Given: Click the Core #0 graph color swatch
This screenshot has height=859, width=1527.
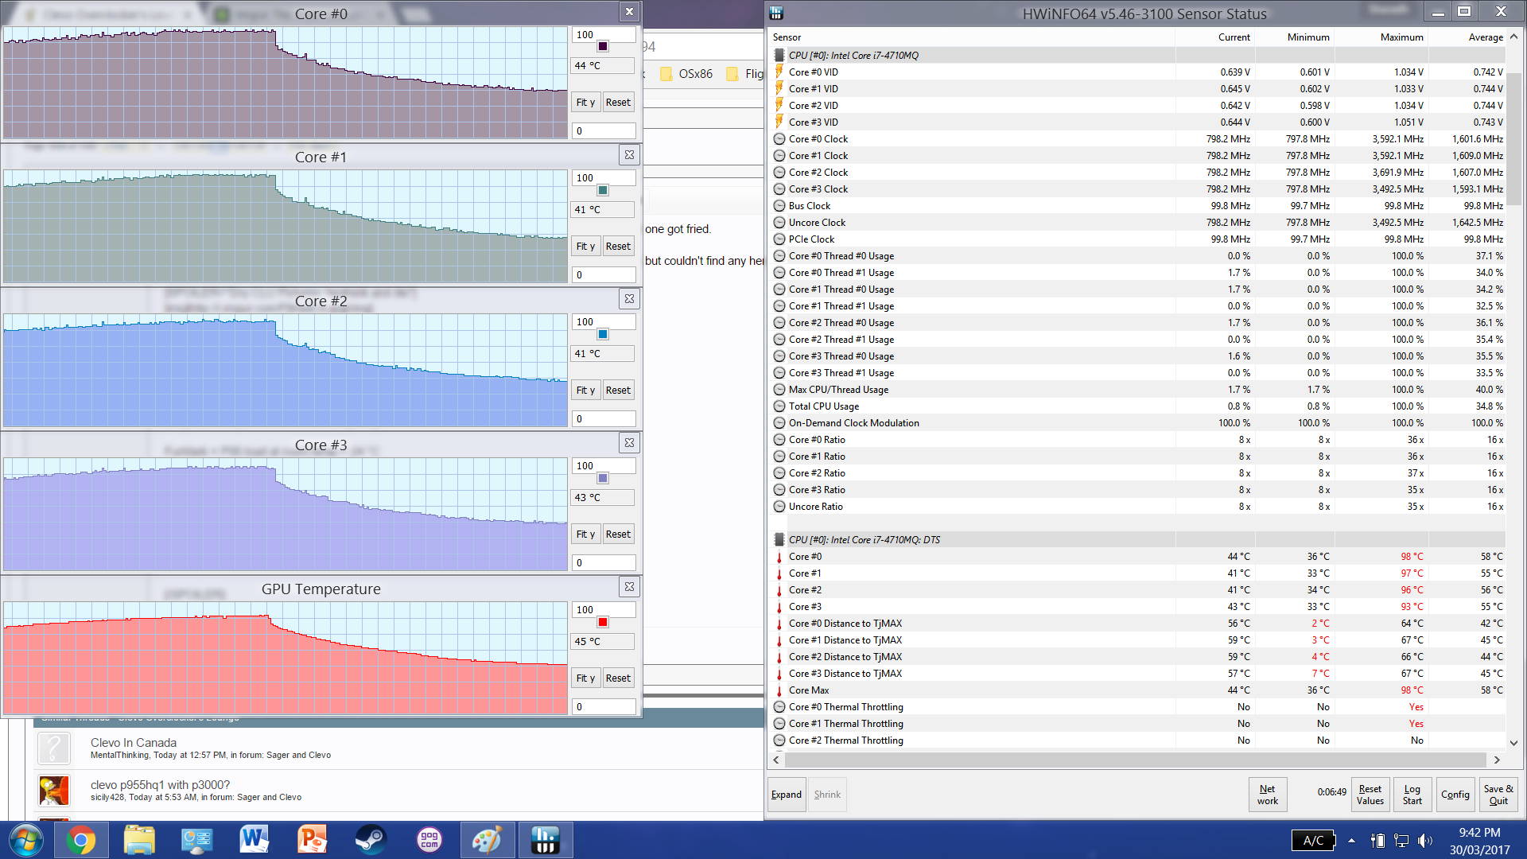Looking at the screenshot, I should [x=603, y=46].
